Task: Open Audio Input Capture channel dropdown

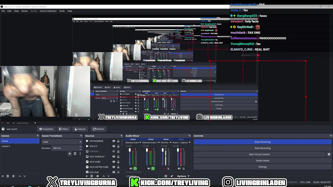Action: [x=189, y=142]
